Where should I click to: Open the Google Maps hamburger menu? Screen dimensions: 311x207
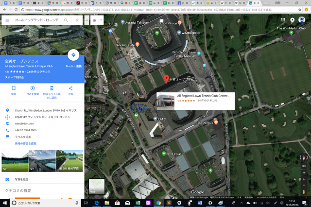coord(7,20)
